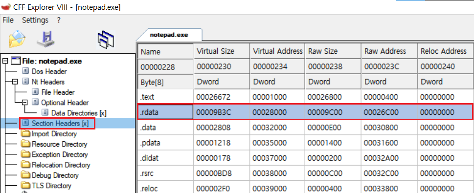474x193 pixels.
Task: Click the Raw Address column header
Action: point(389,51)
